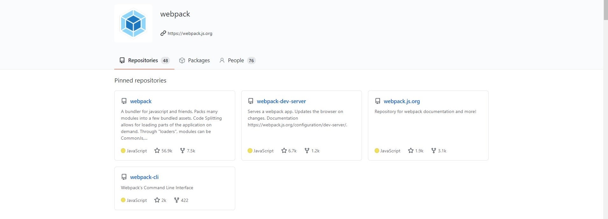
Task: Click the star icon showing 2k
Action: (x=157, y=200)
